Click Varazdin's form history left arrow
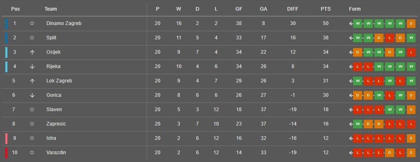420x162 pixels. (351, 153)
